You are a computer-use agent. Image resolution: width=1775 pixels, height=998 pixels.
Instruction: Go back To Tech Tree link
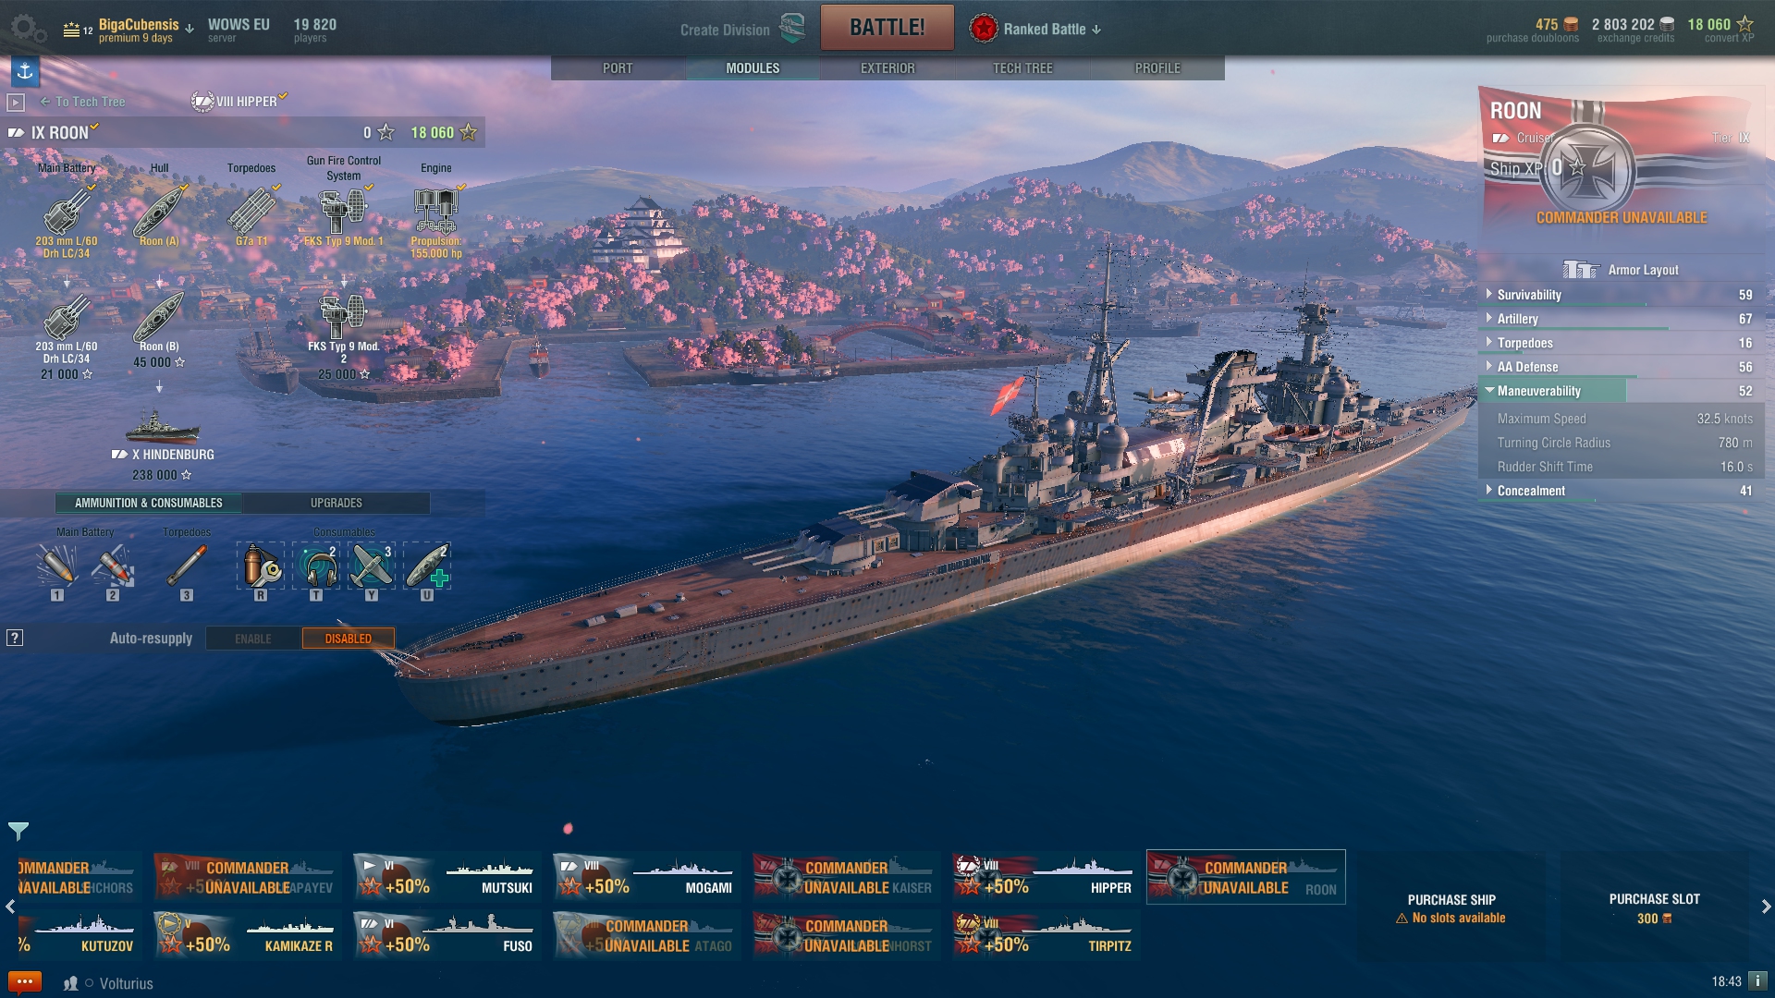pyautogui.click(x=82, y=102)
